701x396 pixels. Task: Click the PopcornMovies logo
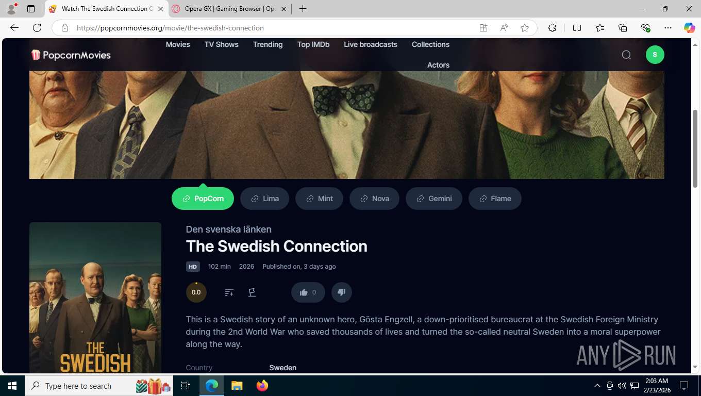point(71,55)
